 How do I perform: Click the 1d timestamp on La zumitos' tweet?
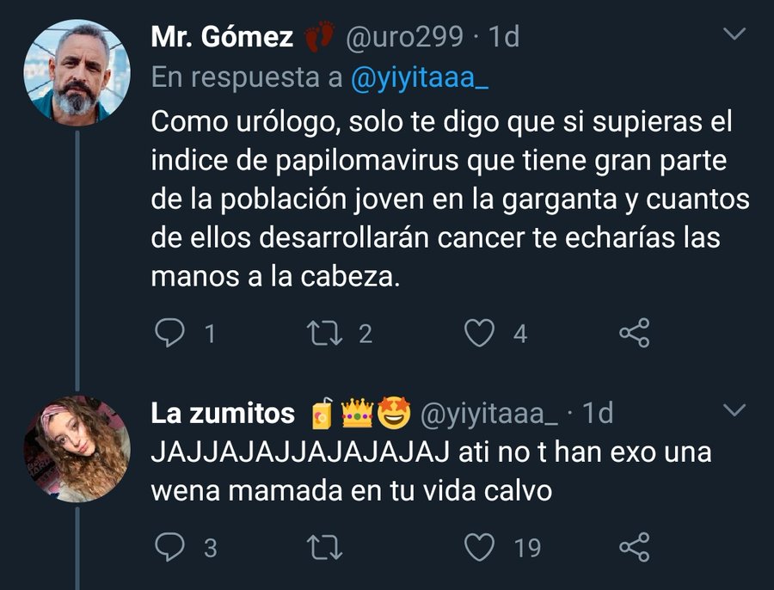point(598,414)
